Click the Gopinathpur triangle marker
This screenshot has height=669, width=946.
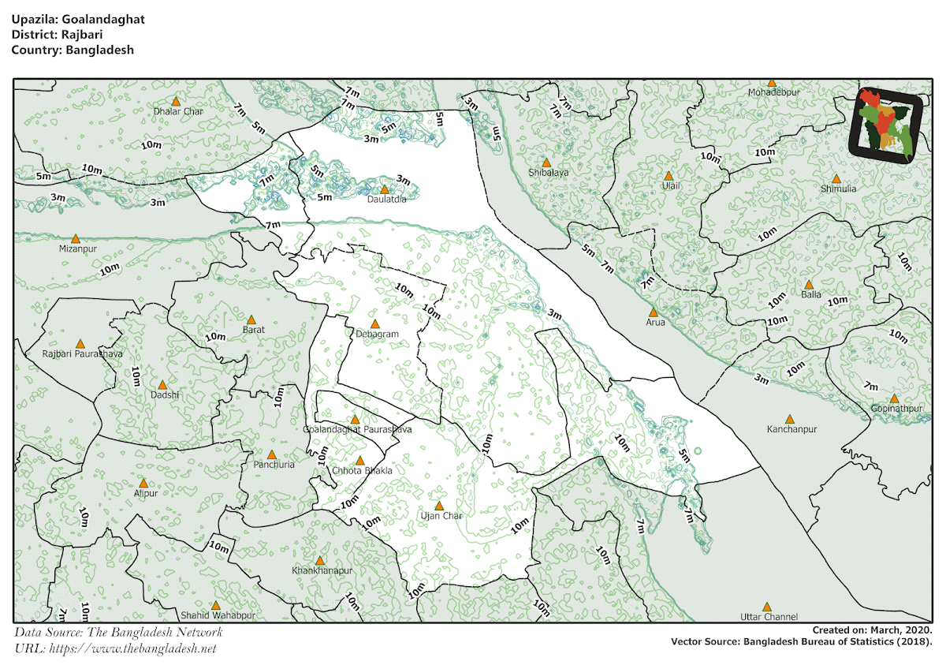pos(895,399)
